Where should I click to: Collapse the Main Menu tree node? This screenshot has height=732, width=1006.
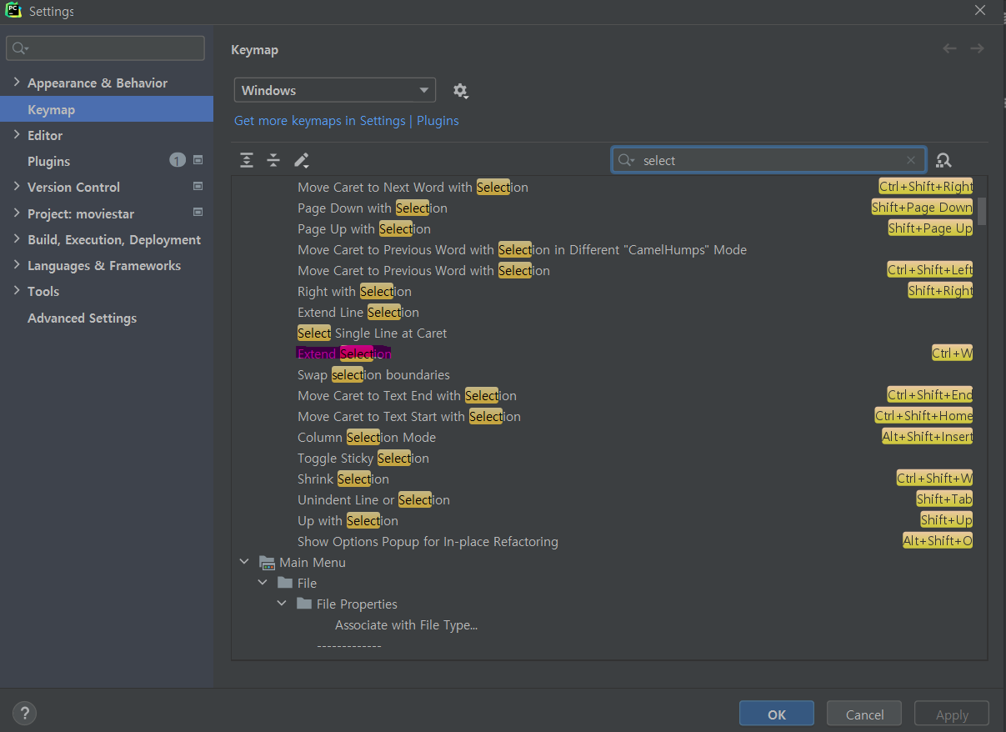click(244, 563)
